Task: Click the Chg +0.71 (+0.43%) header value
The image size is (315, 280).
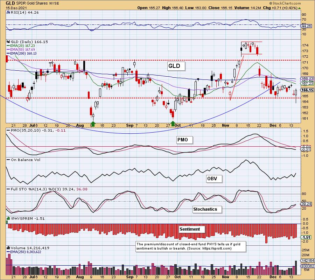Action: click(x=280, y=8)
